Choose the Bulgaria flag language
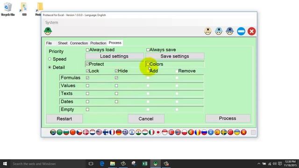The height and width of the screenshot is (168, 299). pos(66,132)
